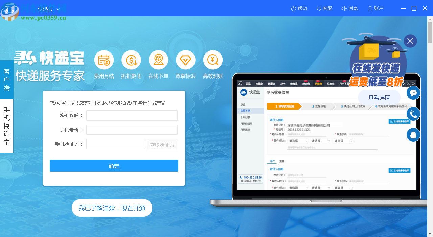This screenshot has width=433, height=237.
Task: Click the laptop screenshot preview image
Action: point(326,135)
